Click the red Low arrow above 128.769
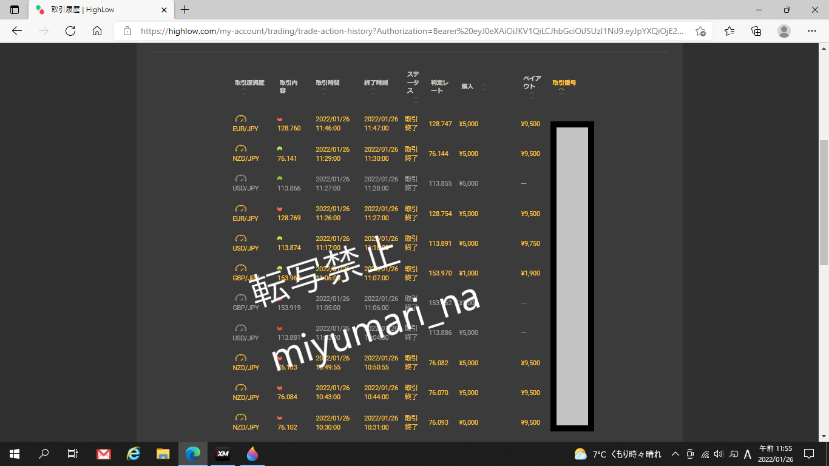Image resolution: width=829 pixels, height=466 pixels. pyautogui.click(x=280, y=209)
